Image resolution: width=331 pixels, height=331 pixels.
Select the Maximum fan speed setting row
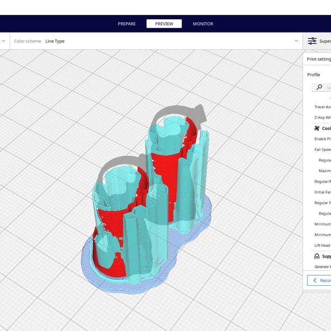[324, 170]
